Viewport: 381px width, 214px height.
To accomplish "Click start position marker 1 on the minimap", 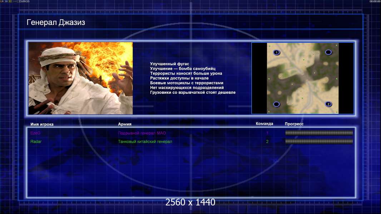I will [277, 52].
